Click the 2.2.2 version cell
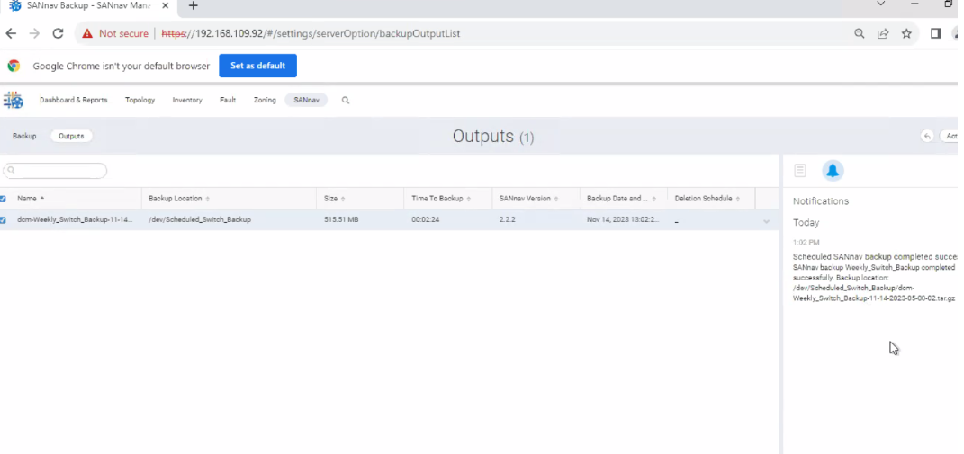 pos(507,219)
